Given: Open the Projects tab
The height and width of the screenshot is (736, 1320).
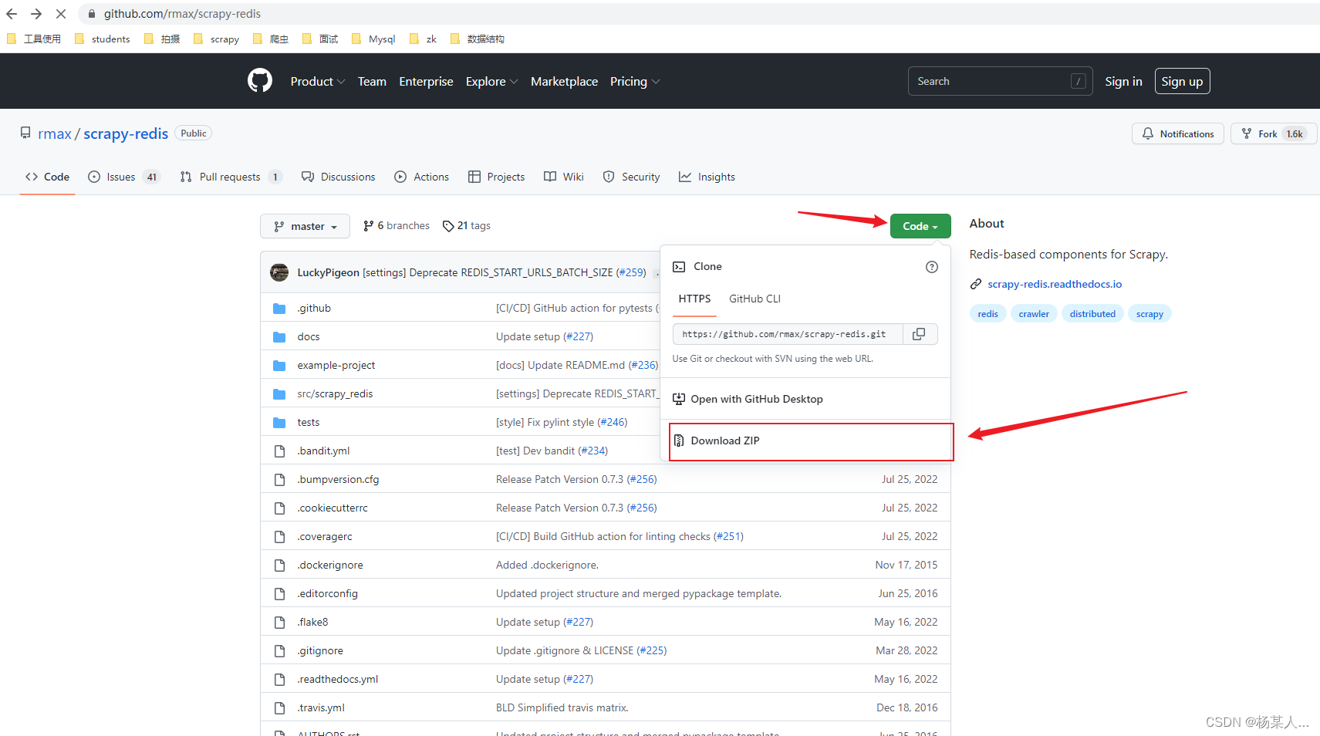Looking at the screenshot, I should 497,177.
